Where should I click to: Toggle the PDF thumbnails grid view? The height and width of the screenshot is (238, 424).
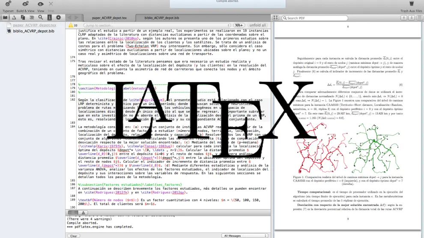(419, 18)
